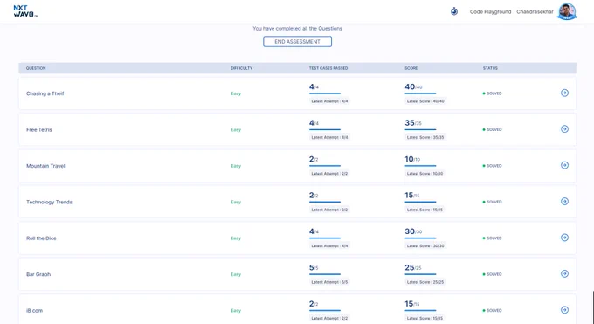Image resolution: width=594 pixels, height=324 pixels.
Task: Click Free Tetris score progress bar
Action: tap(420, 129)
